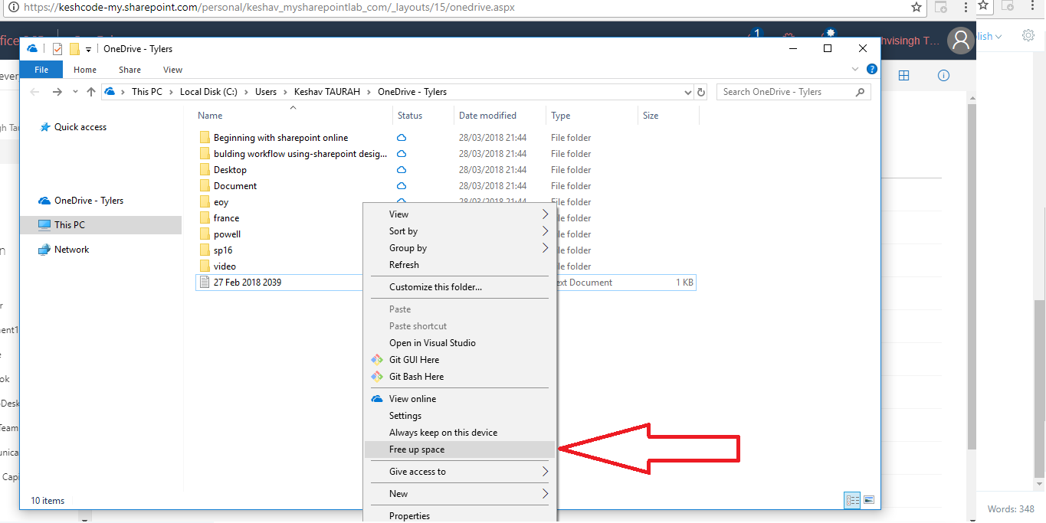Select This PC in navigation pane

(70, 225)
